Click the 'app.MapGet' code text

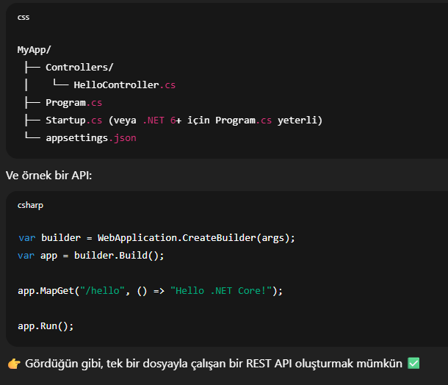click(x=46, y=291)
